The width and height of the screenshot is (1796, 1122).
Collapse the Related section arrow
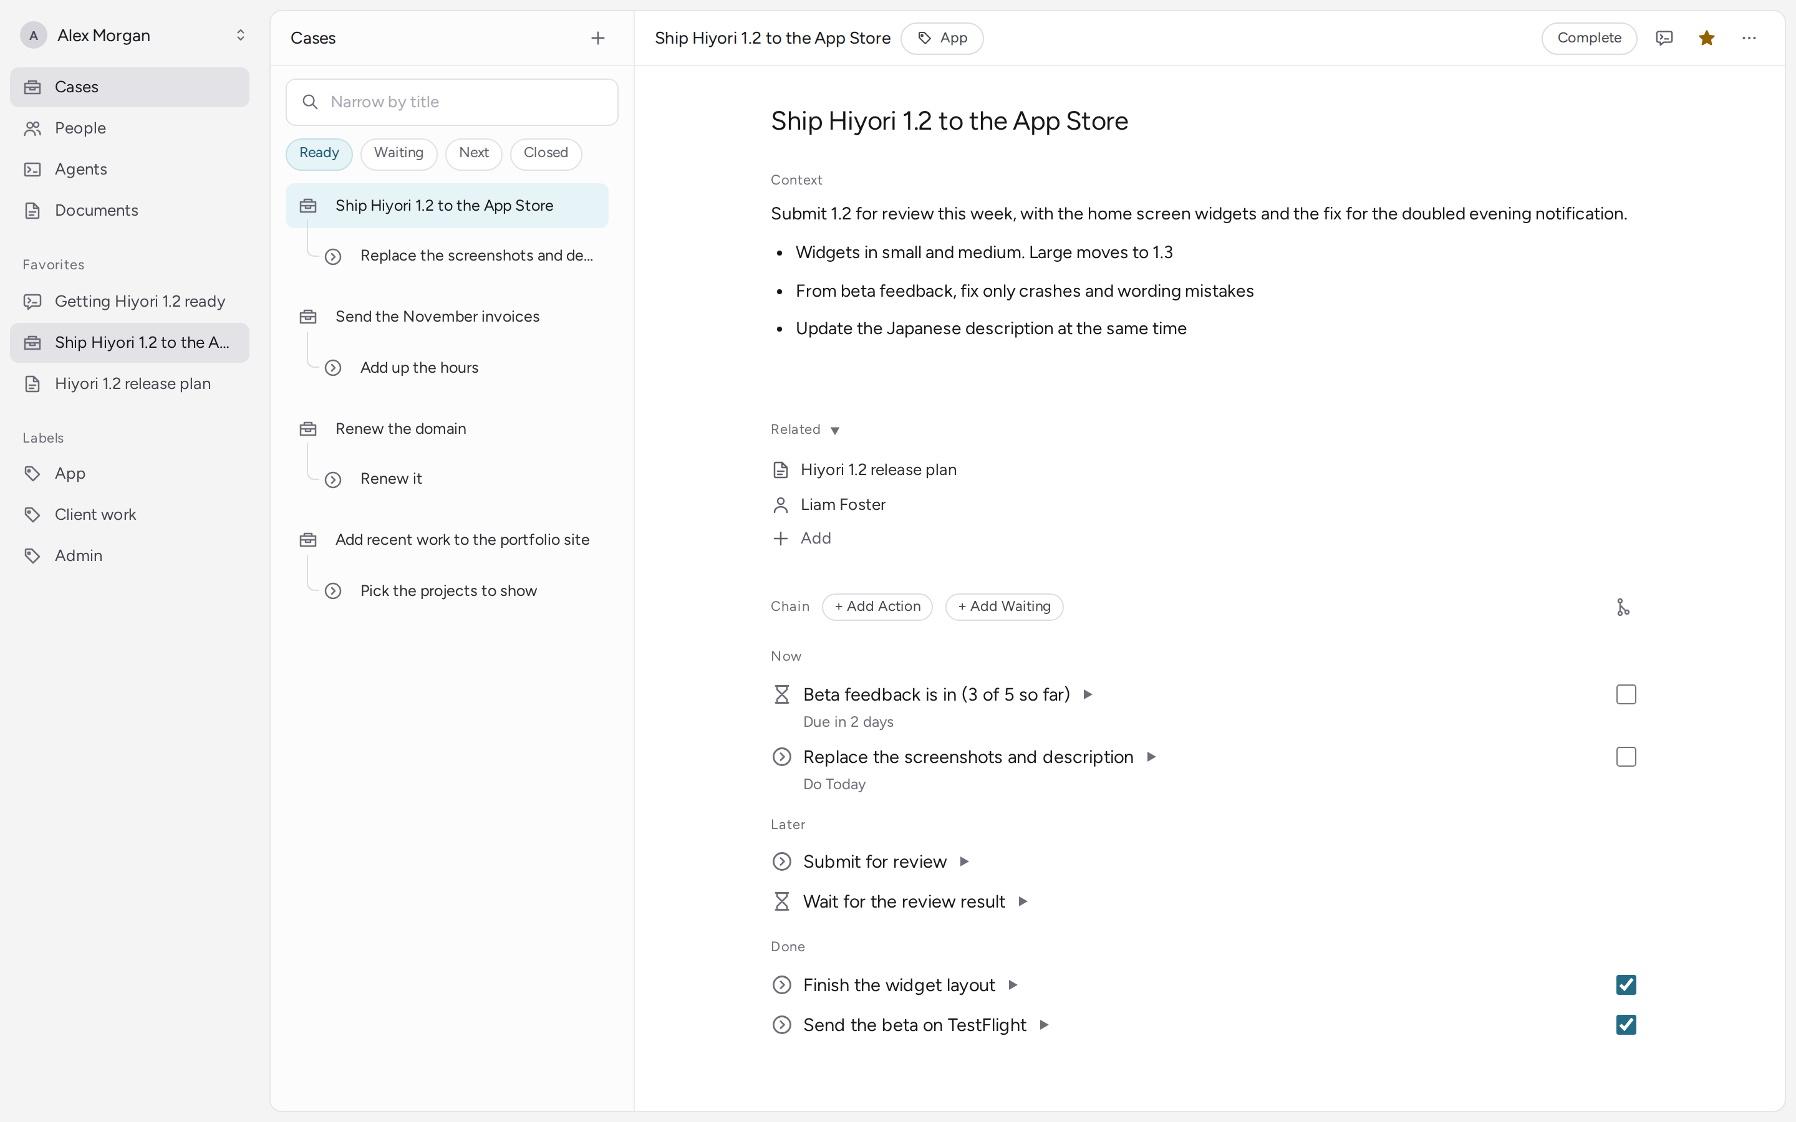point(834,430)
